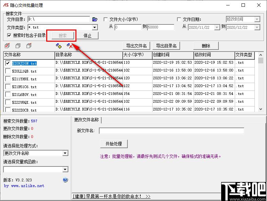Click the file list scrollbar up arrow
Viewport: 267px width, 201px height.
coord(261,55)
